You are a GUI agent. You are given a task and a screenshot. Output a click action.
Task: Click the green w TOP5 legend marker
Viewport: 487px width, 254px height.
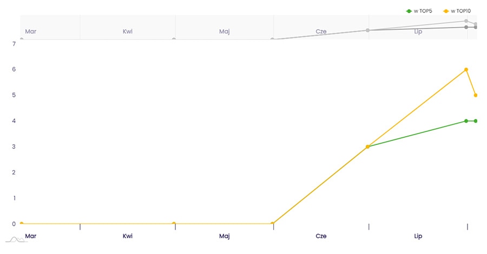click(409, 11)
